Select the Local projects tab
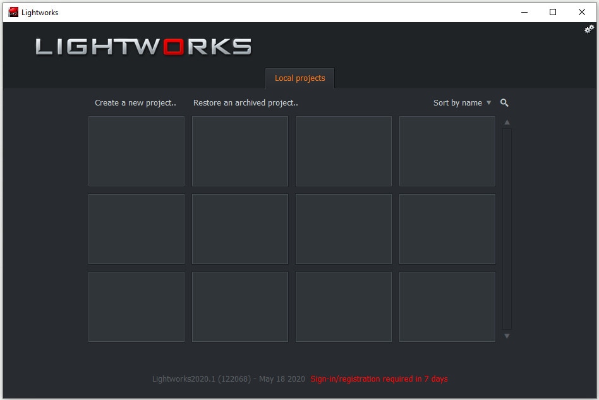The width and height of the screenshot is (599, 400). point(300,78)
